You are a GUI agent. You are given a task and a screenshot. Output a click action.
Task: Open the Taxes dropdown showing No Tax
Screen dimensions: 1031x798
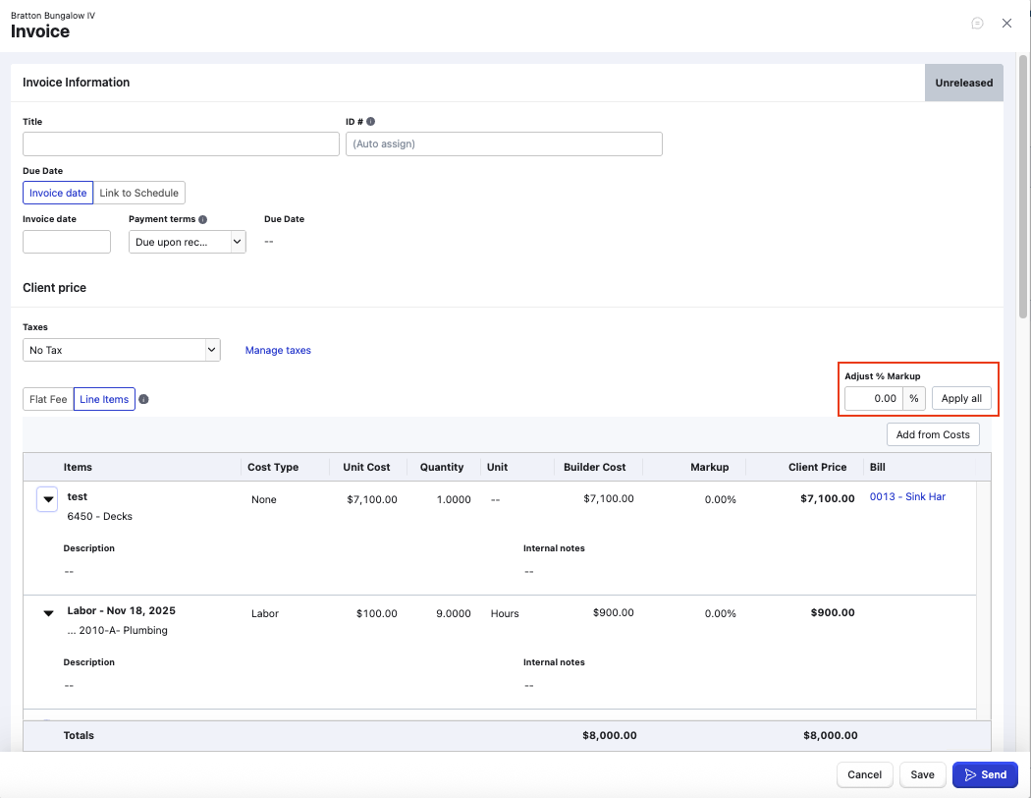coord(122,350)
